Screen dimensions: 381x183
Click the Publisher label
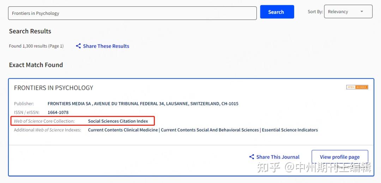click(24, 104)
